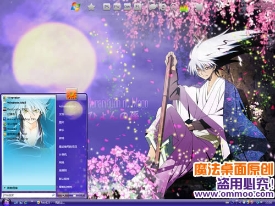The image size is (275, 206).
Task: Open Connect To (连接到) in Start menu
Action: pyautogui.click(x=63, y=170)
